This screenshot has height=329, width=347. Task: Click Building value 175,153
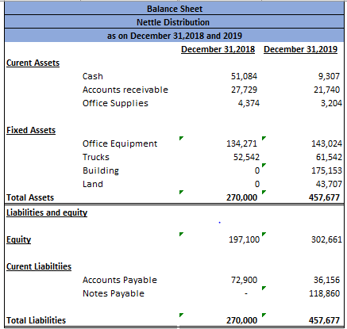click(326, 170)
